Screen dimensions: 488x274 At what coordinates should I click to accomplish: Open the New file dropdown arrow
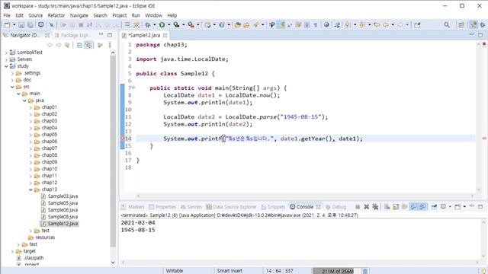pos(14,25)
